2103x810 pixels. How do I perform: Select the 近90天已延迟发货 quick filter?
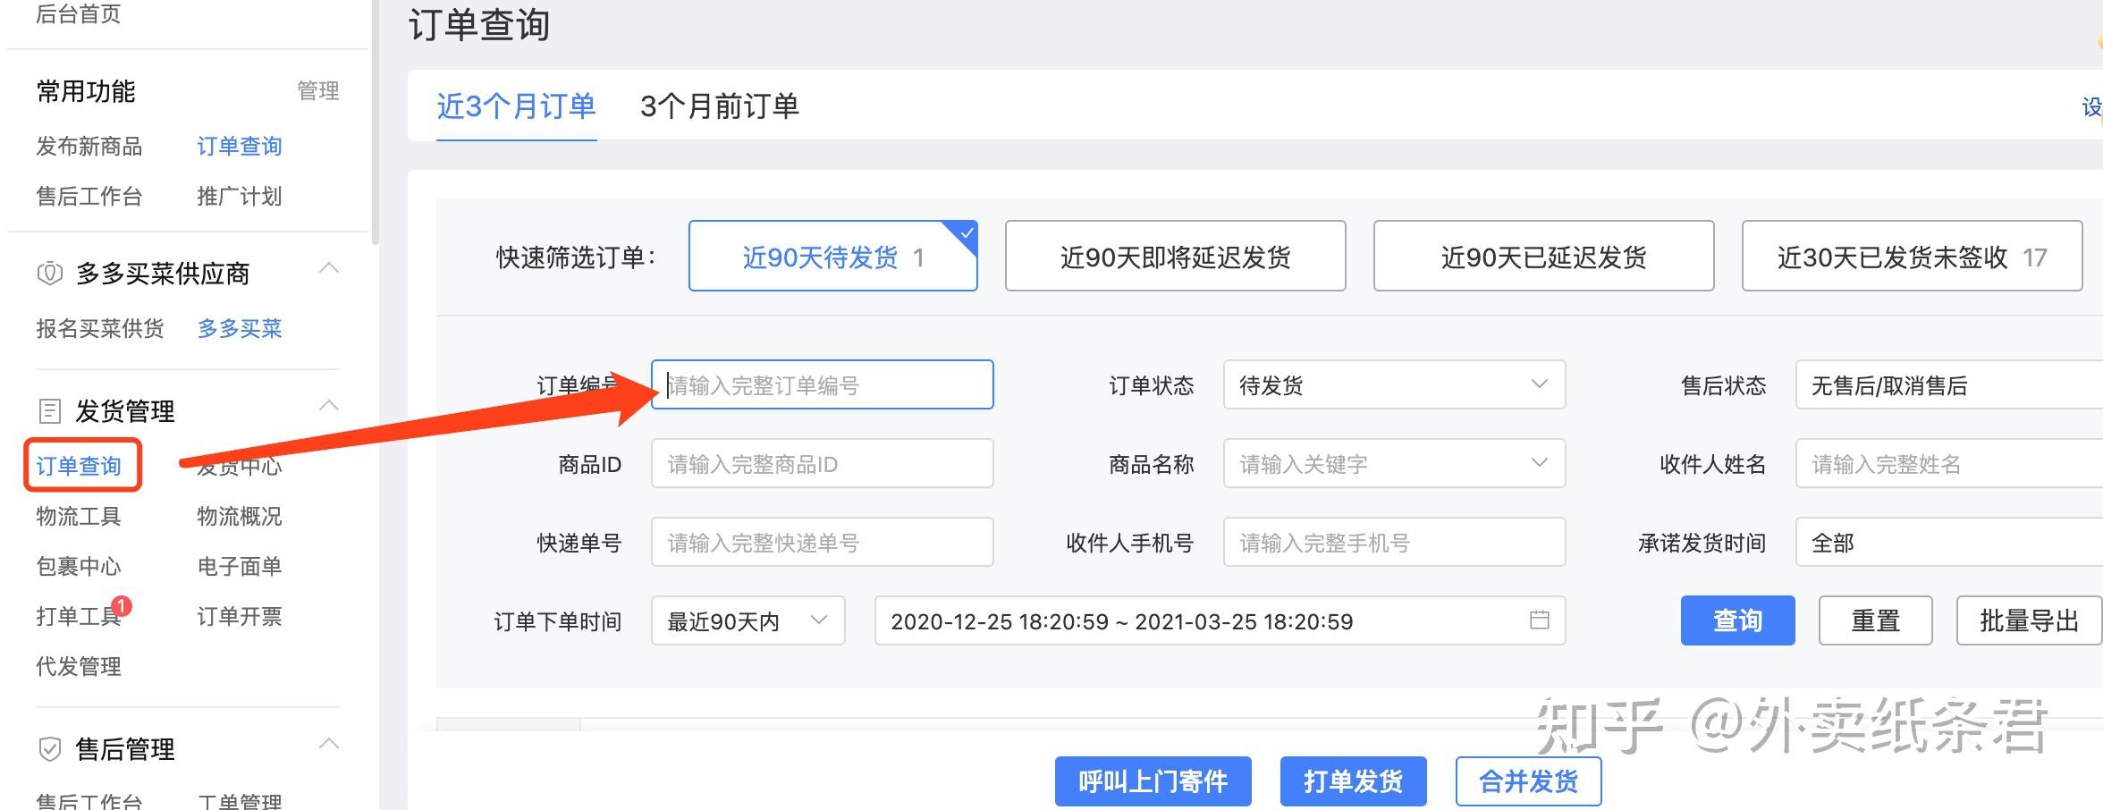[x=1543, y=256]
